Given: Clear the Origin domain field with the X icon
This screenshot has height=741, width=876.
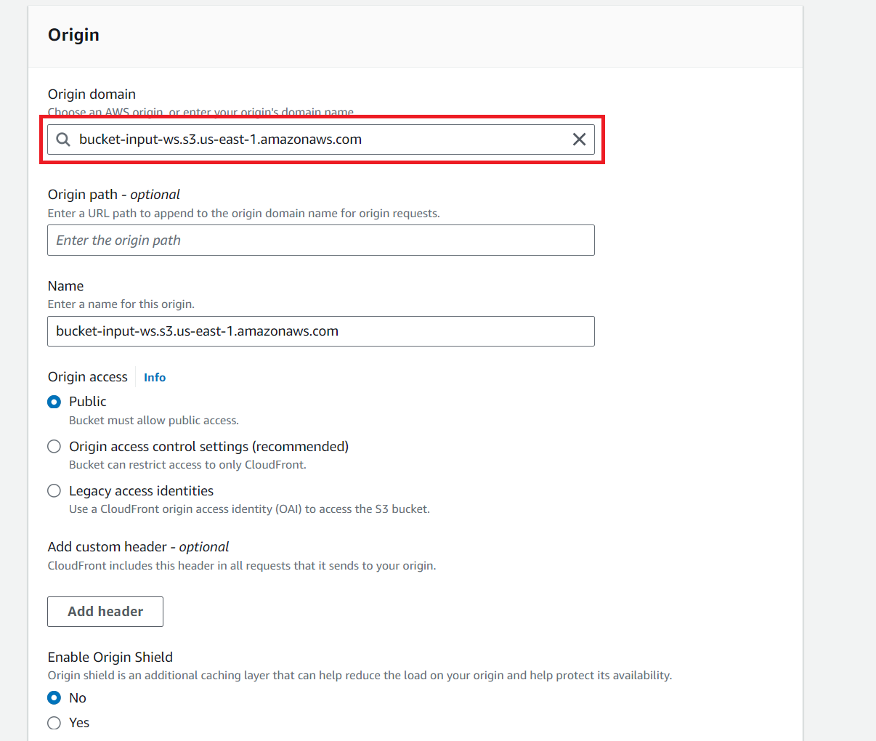Looking at the screenshot, I should point(579,139).
